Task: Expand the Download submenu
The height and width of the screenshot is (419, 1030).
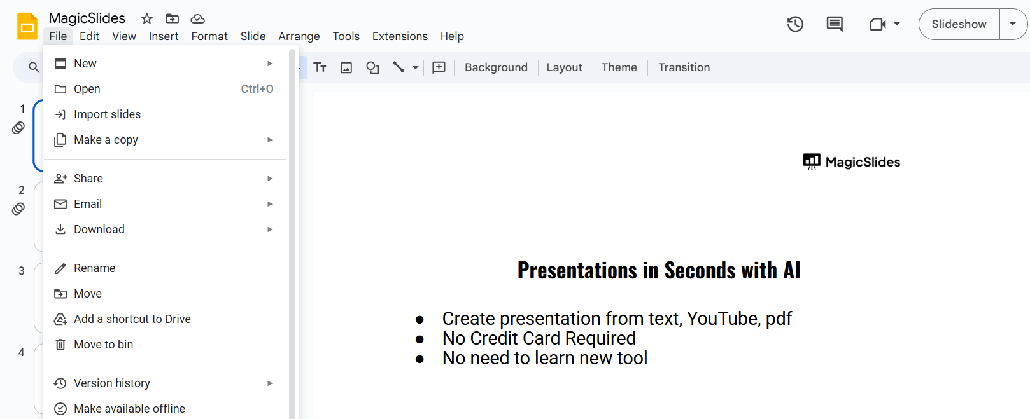Action: pos(270,230)
